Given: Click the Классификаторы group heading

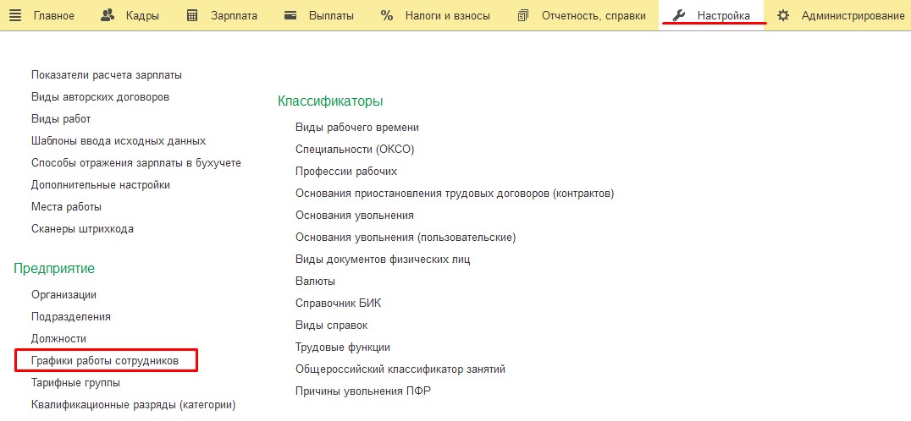Looking at the screenshot, I should coord(330,101).
